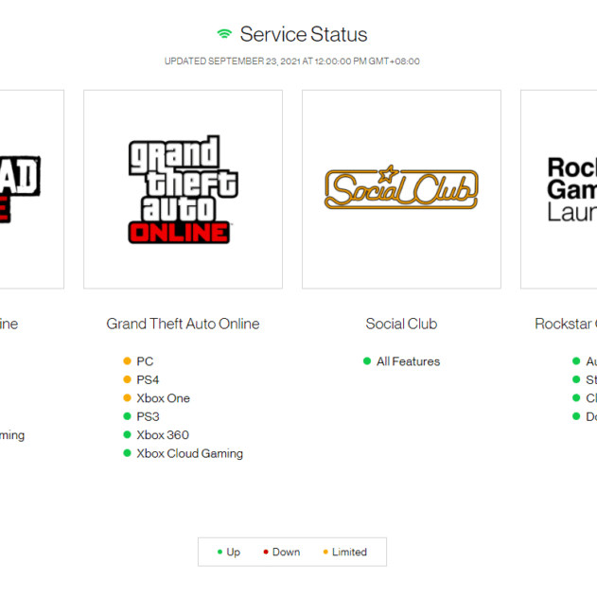Open the Social Club logo card

[402, 189]
